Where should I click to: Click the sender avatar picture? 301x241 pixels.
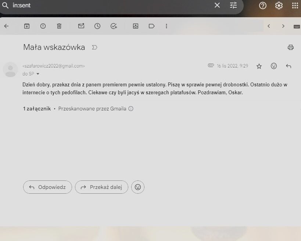pyautogui.click(x=10, y=70)
